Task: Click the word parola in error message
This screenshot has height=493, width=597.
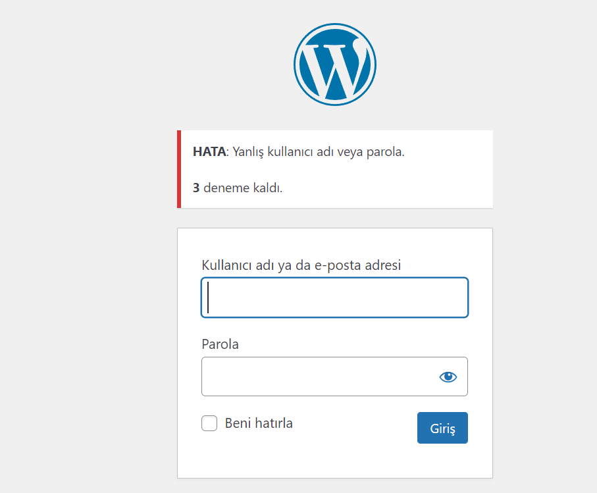Action: (384, 152)
